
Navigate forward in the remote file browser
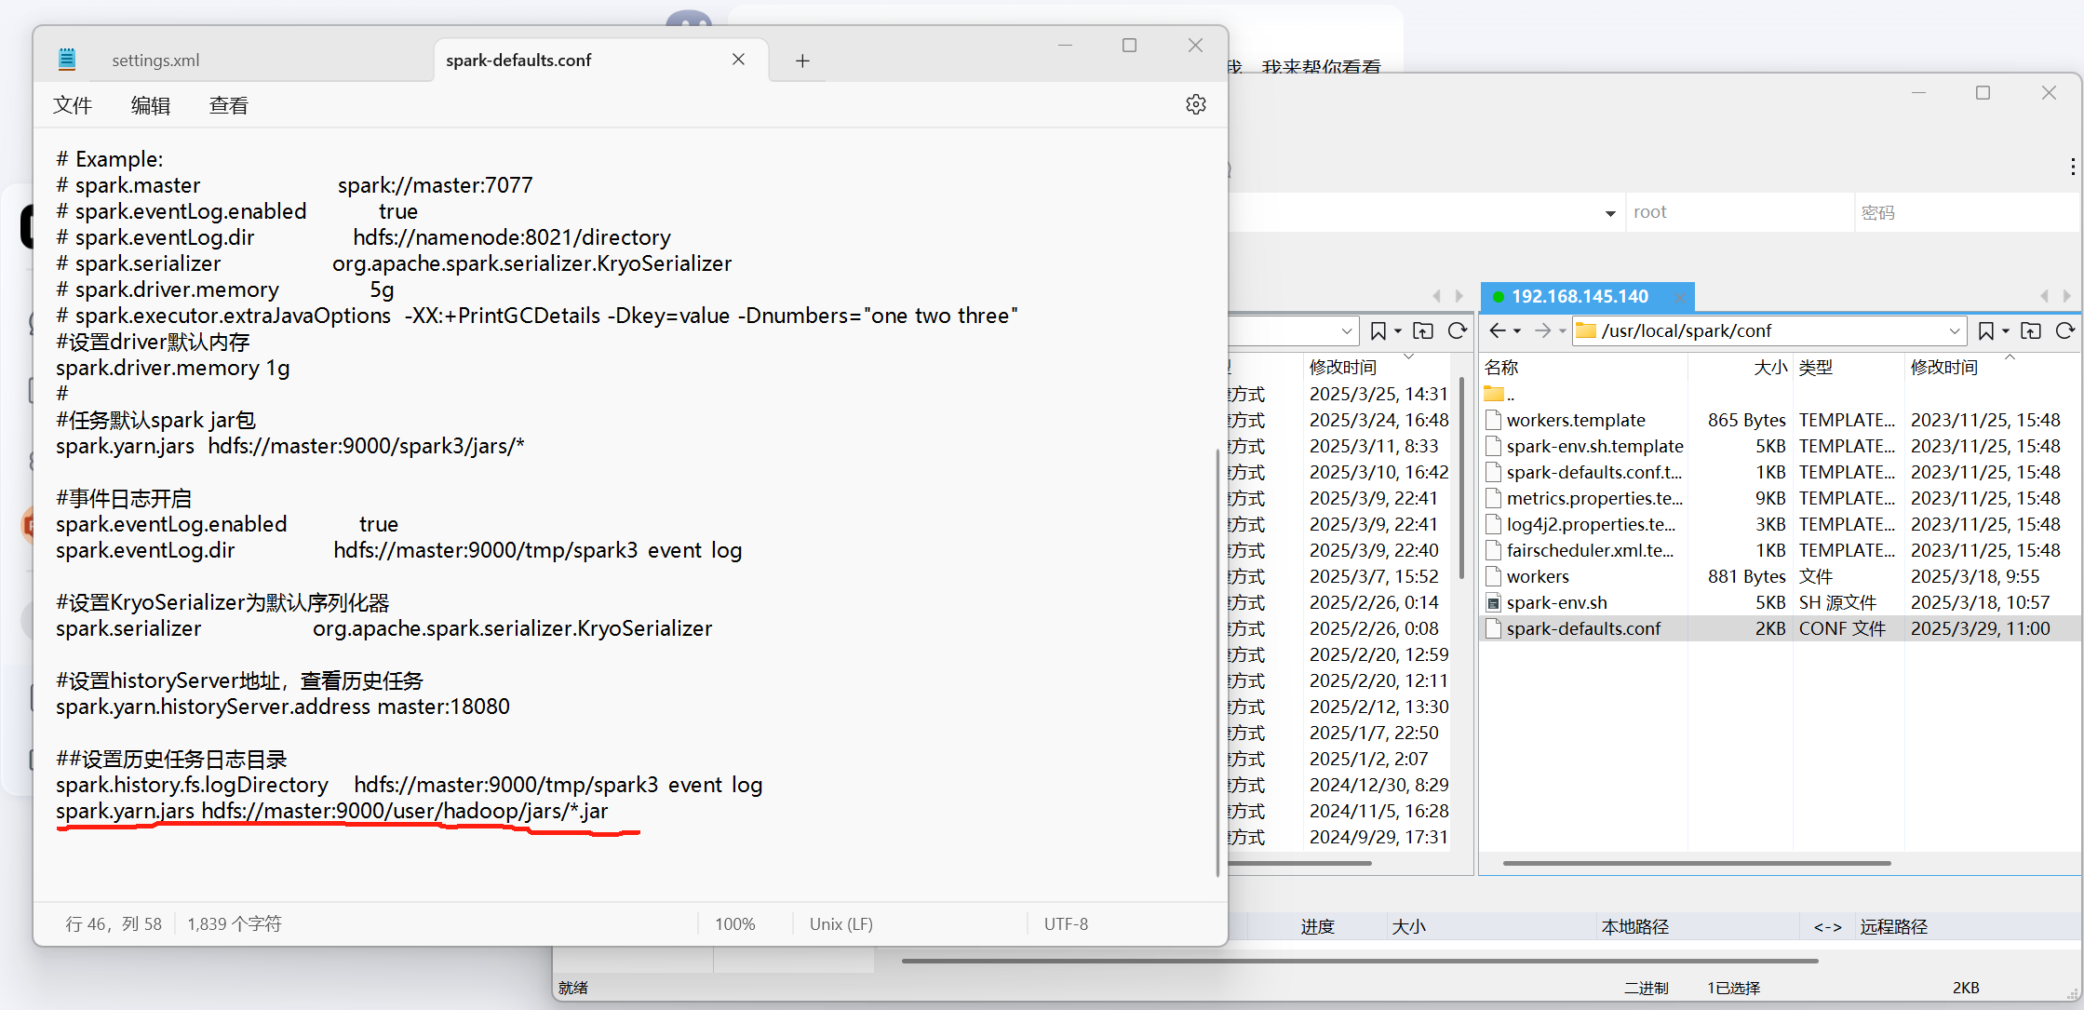point(1543,330)
